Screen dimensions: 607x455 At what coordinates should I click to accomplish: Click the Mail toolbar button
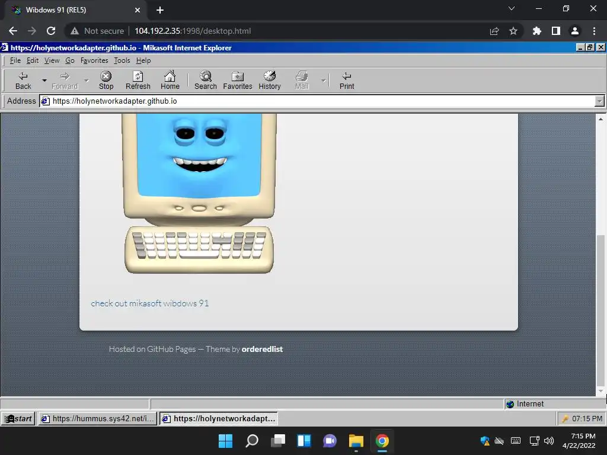pyautogui.click(x=302, y=81)
